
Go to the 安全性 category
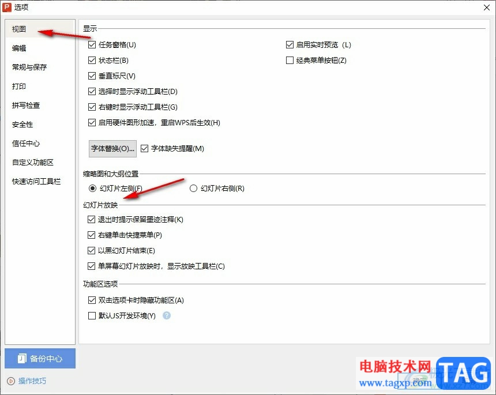pos(40,125)
